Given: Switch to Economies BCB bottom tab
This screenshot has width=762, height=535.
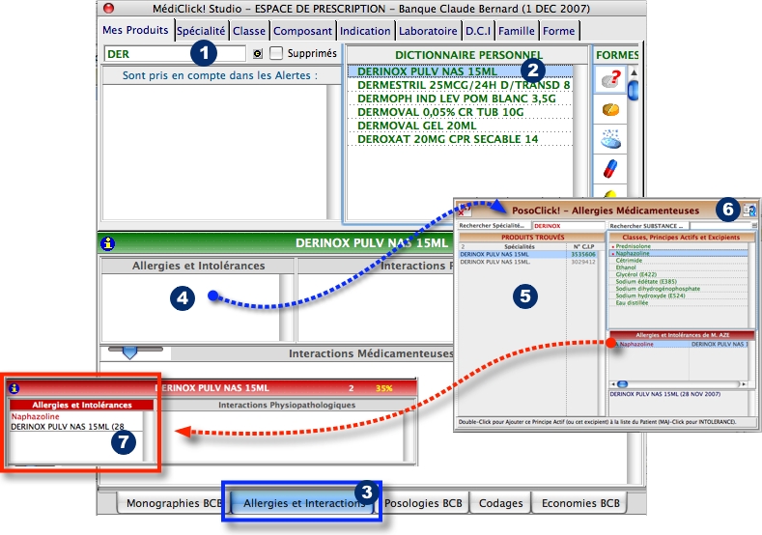Looking at the screenshot, I should pos(580,503).
